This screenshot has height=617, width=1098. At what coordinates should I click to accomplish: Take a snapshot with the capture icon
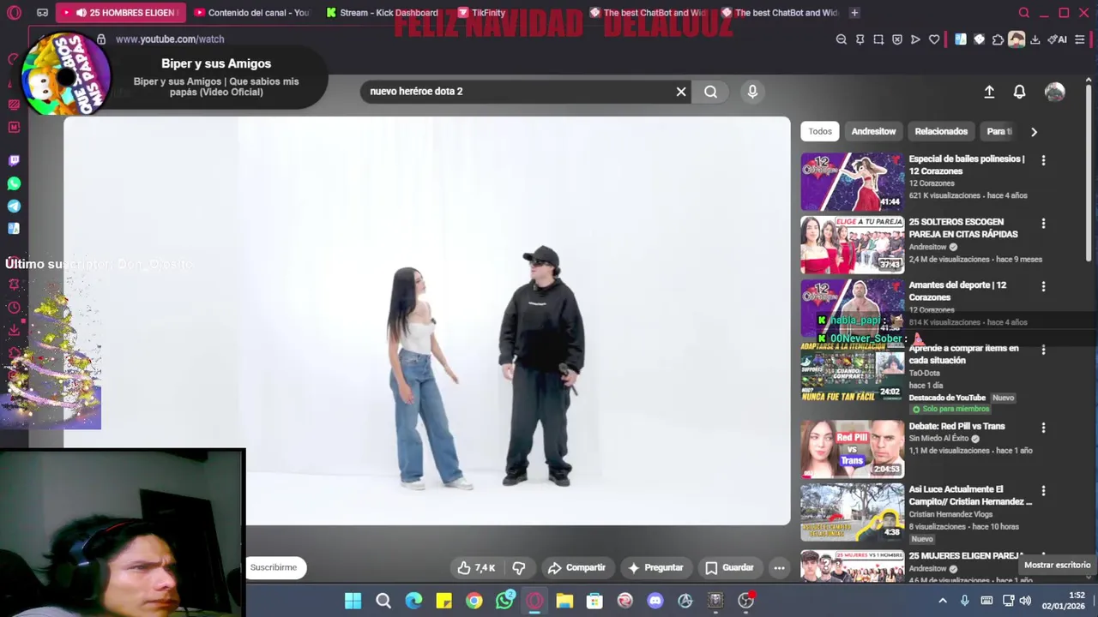tap(878, 39)
